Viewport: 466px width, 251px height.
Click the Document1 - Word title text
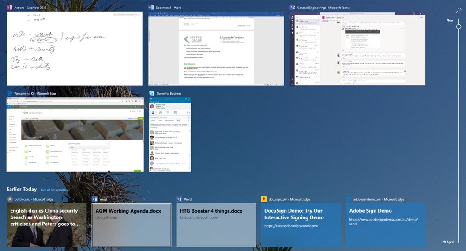point(169,8)
